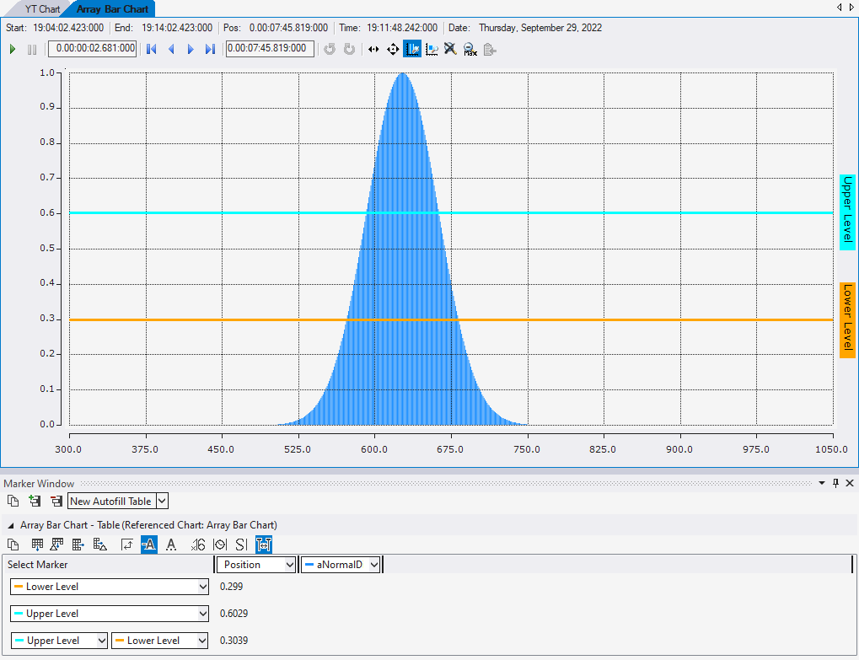
Task: Click the column grid with triangle icon
Action: [x=99, y=545]
